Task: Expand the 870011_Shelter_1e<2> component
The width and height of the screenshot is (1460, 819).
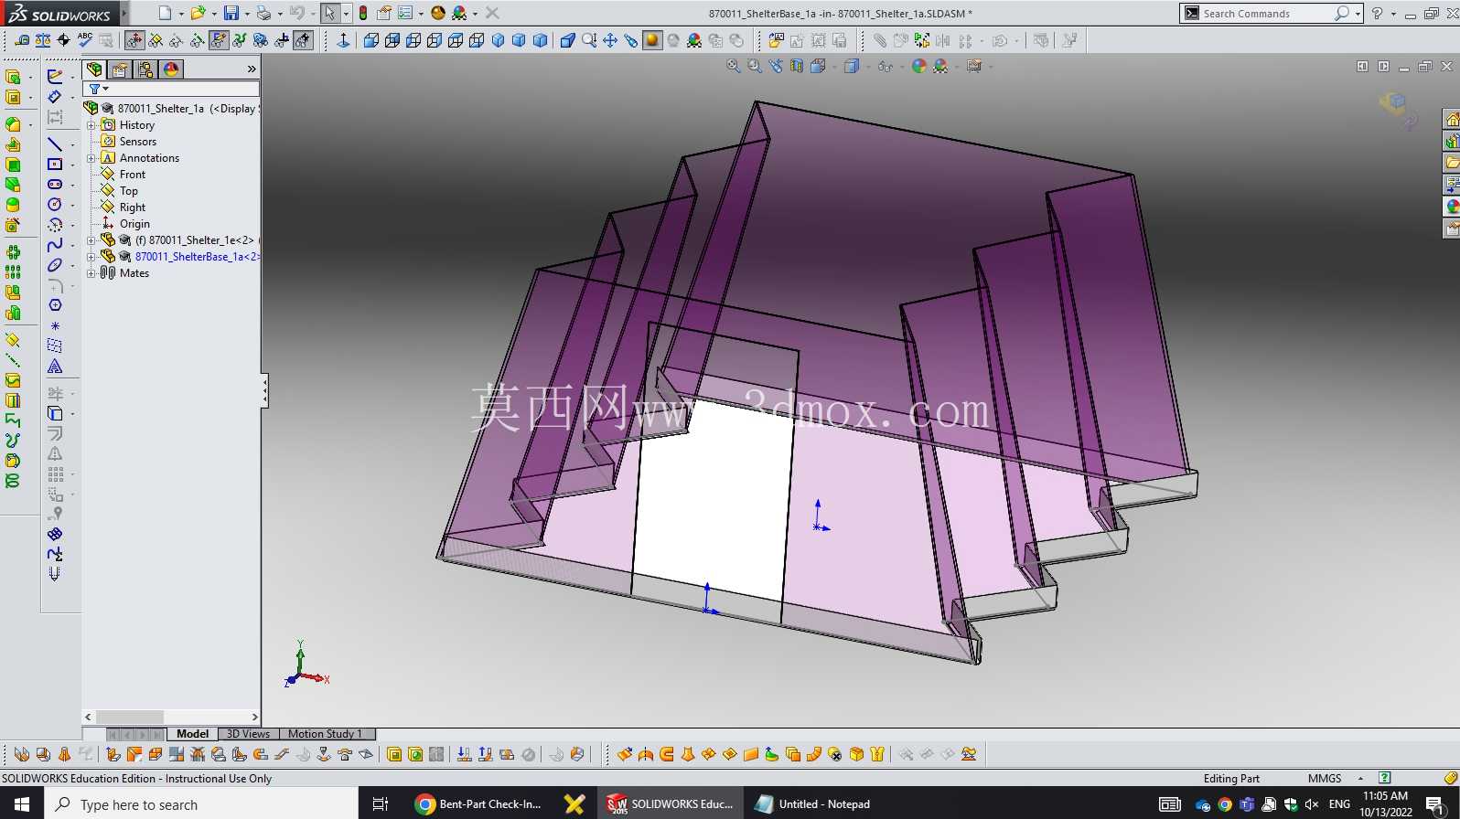Action: point(91,240)
